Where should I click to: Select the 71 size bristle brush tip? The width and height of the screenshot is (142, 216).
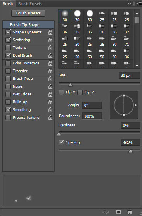coord(127,41)
